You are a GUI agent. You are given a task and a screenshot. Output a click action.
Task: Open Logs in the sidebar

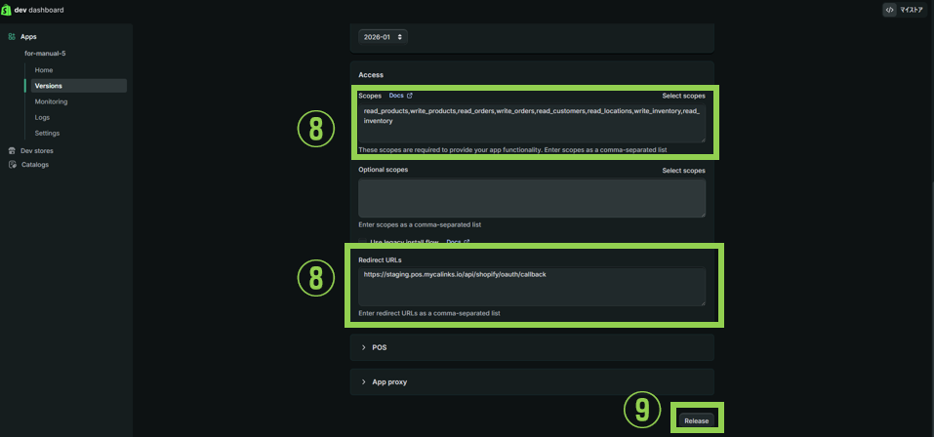coord(42,117)
